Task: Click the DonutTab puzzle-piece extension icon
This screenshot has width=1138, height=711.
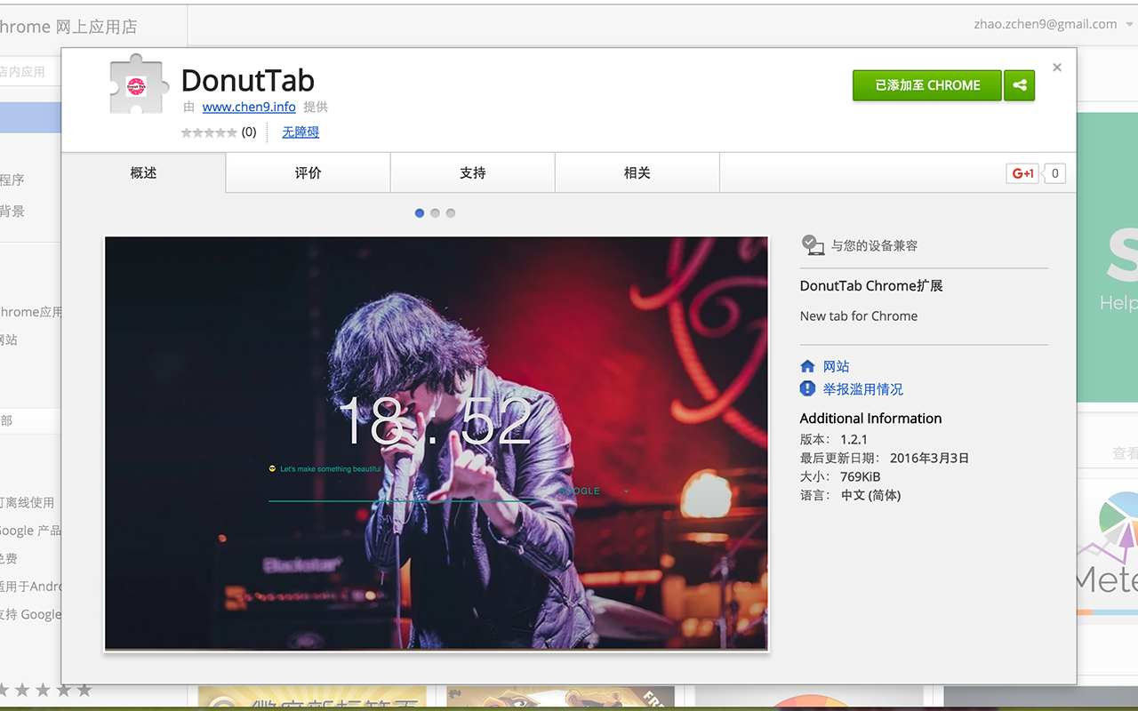Action: (139, 84)
